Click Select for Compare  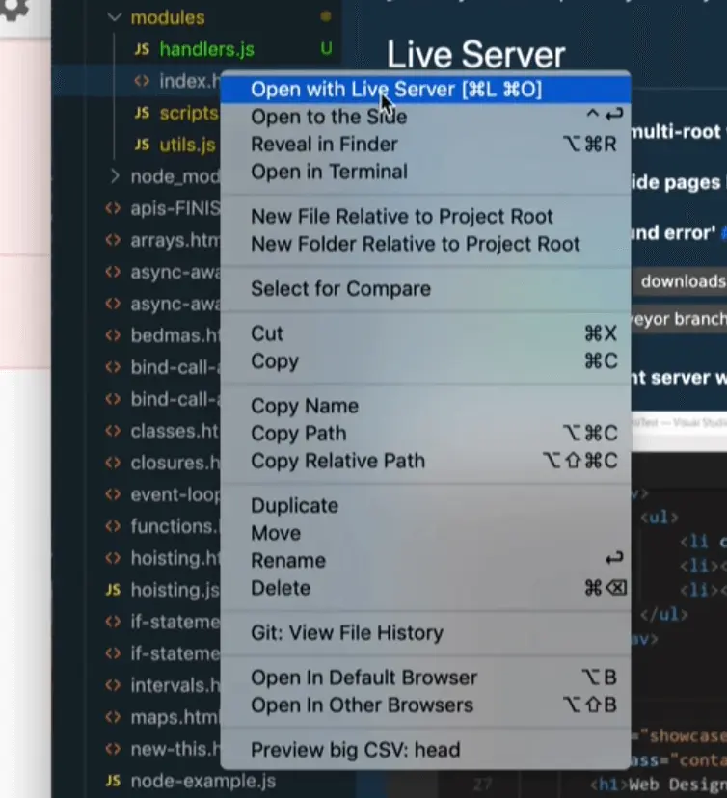pos(340,288)
